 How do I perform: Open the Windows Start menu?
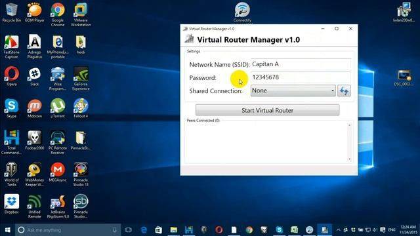point(7,230)
